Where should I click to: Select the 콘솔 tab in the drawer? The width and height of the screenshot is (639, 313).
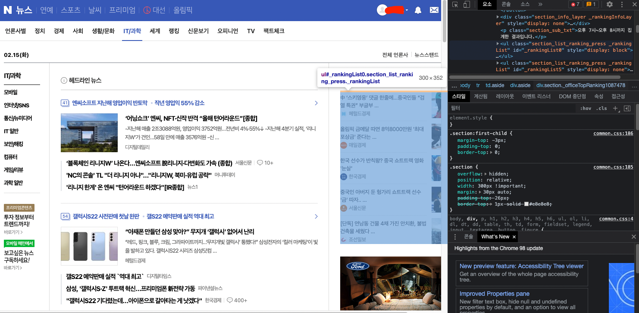[468, 237]
